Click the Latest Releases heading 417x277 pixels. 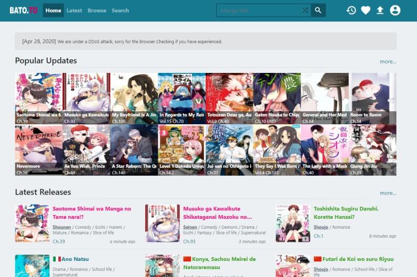43,192
